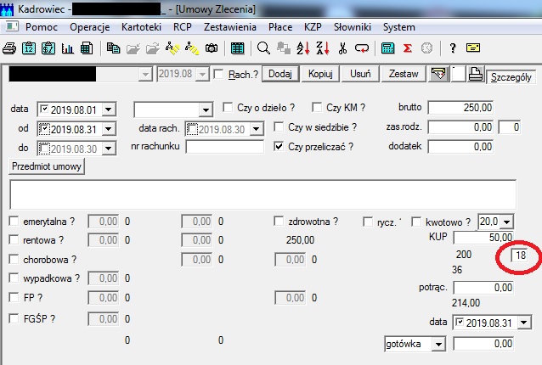Open the 'do' 2019.08.30 date dropdown
This screenshot has height=365, width=542.
click(x=109, y=149)
